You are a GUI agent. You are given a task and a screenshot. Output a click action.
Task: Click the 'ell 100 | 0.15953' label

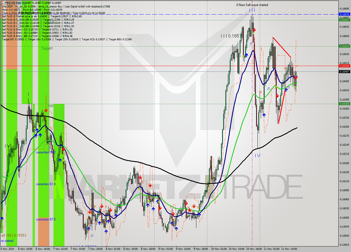tap(14, 235)
